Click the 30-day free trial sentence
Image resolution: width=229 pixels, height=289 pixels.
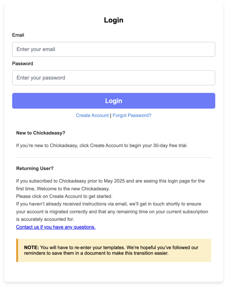coord(102,145)
